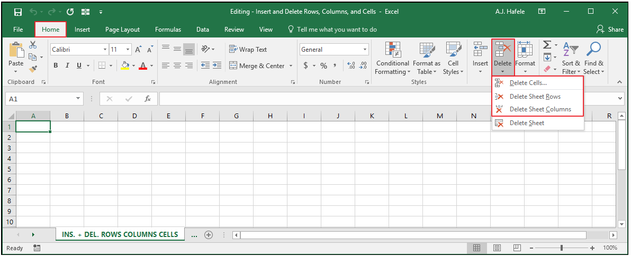This screenshot has height=256, width=631.
Task: Choose Delete Cells... menu entry
Action: pyautogui.click(x=538, y=83)
